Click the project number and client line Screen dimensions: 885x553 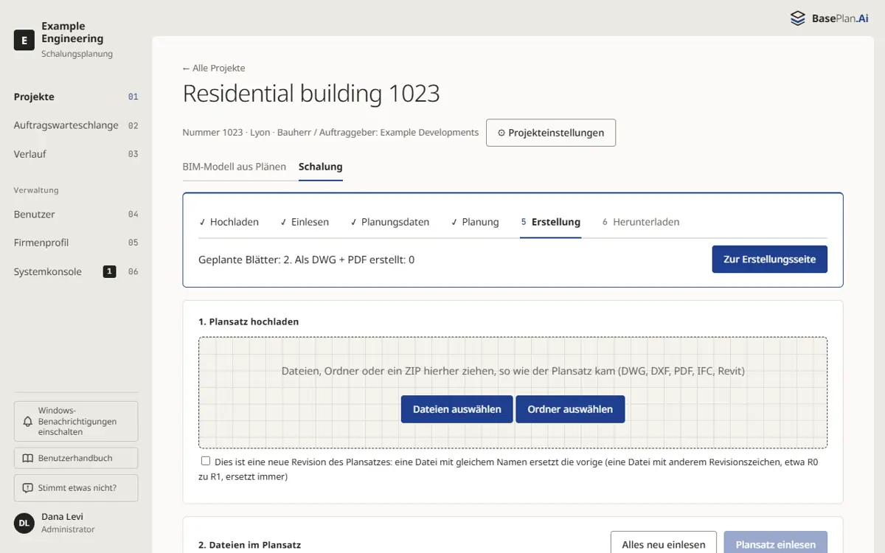tap(331, 133)
